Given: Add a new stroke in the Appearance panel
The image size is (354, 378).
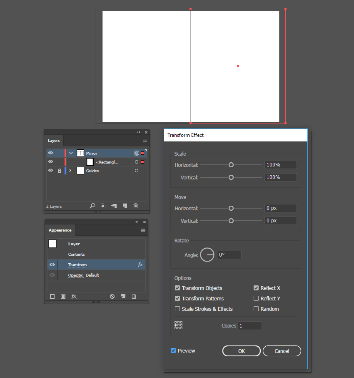Looking at the screenshot, I should tap(52, 296).
